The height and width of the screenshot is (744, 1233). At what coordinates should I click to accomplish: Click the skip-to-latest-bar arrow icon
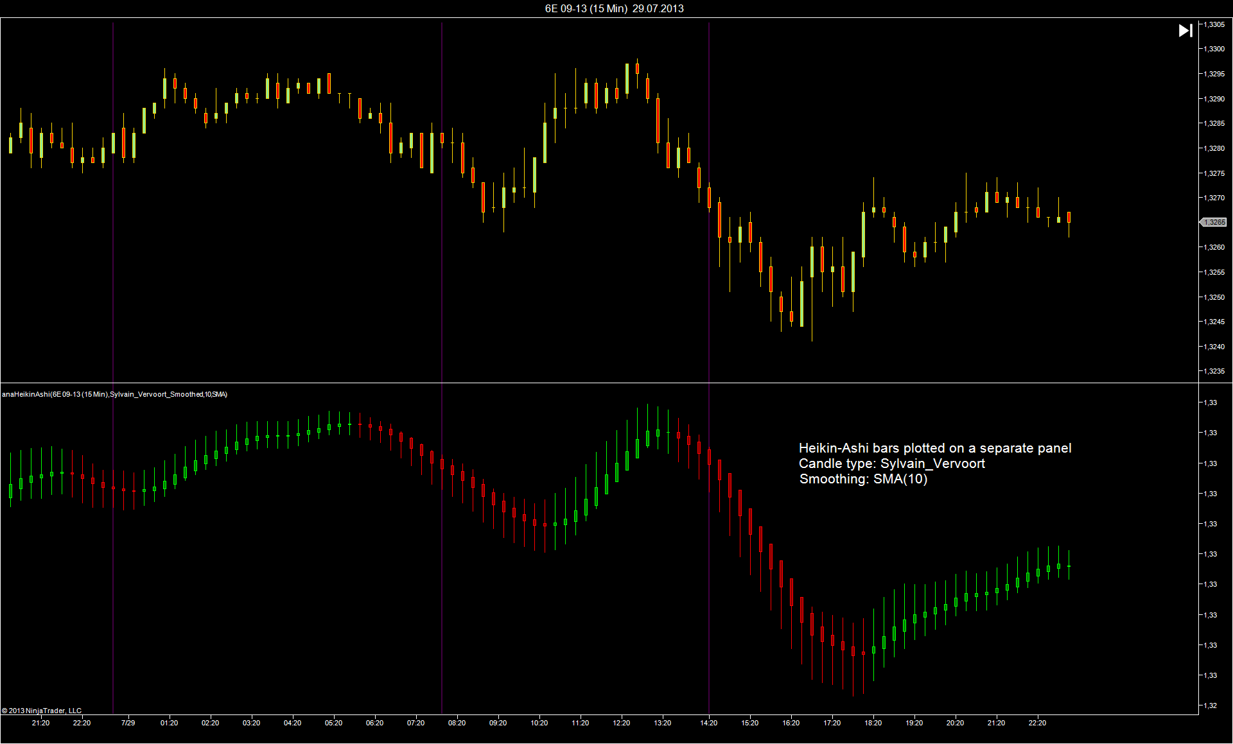click(x=1185, y=31)
